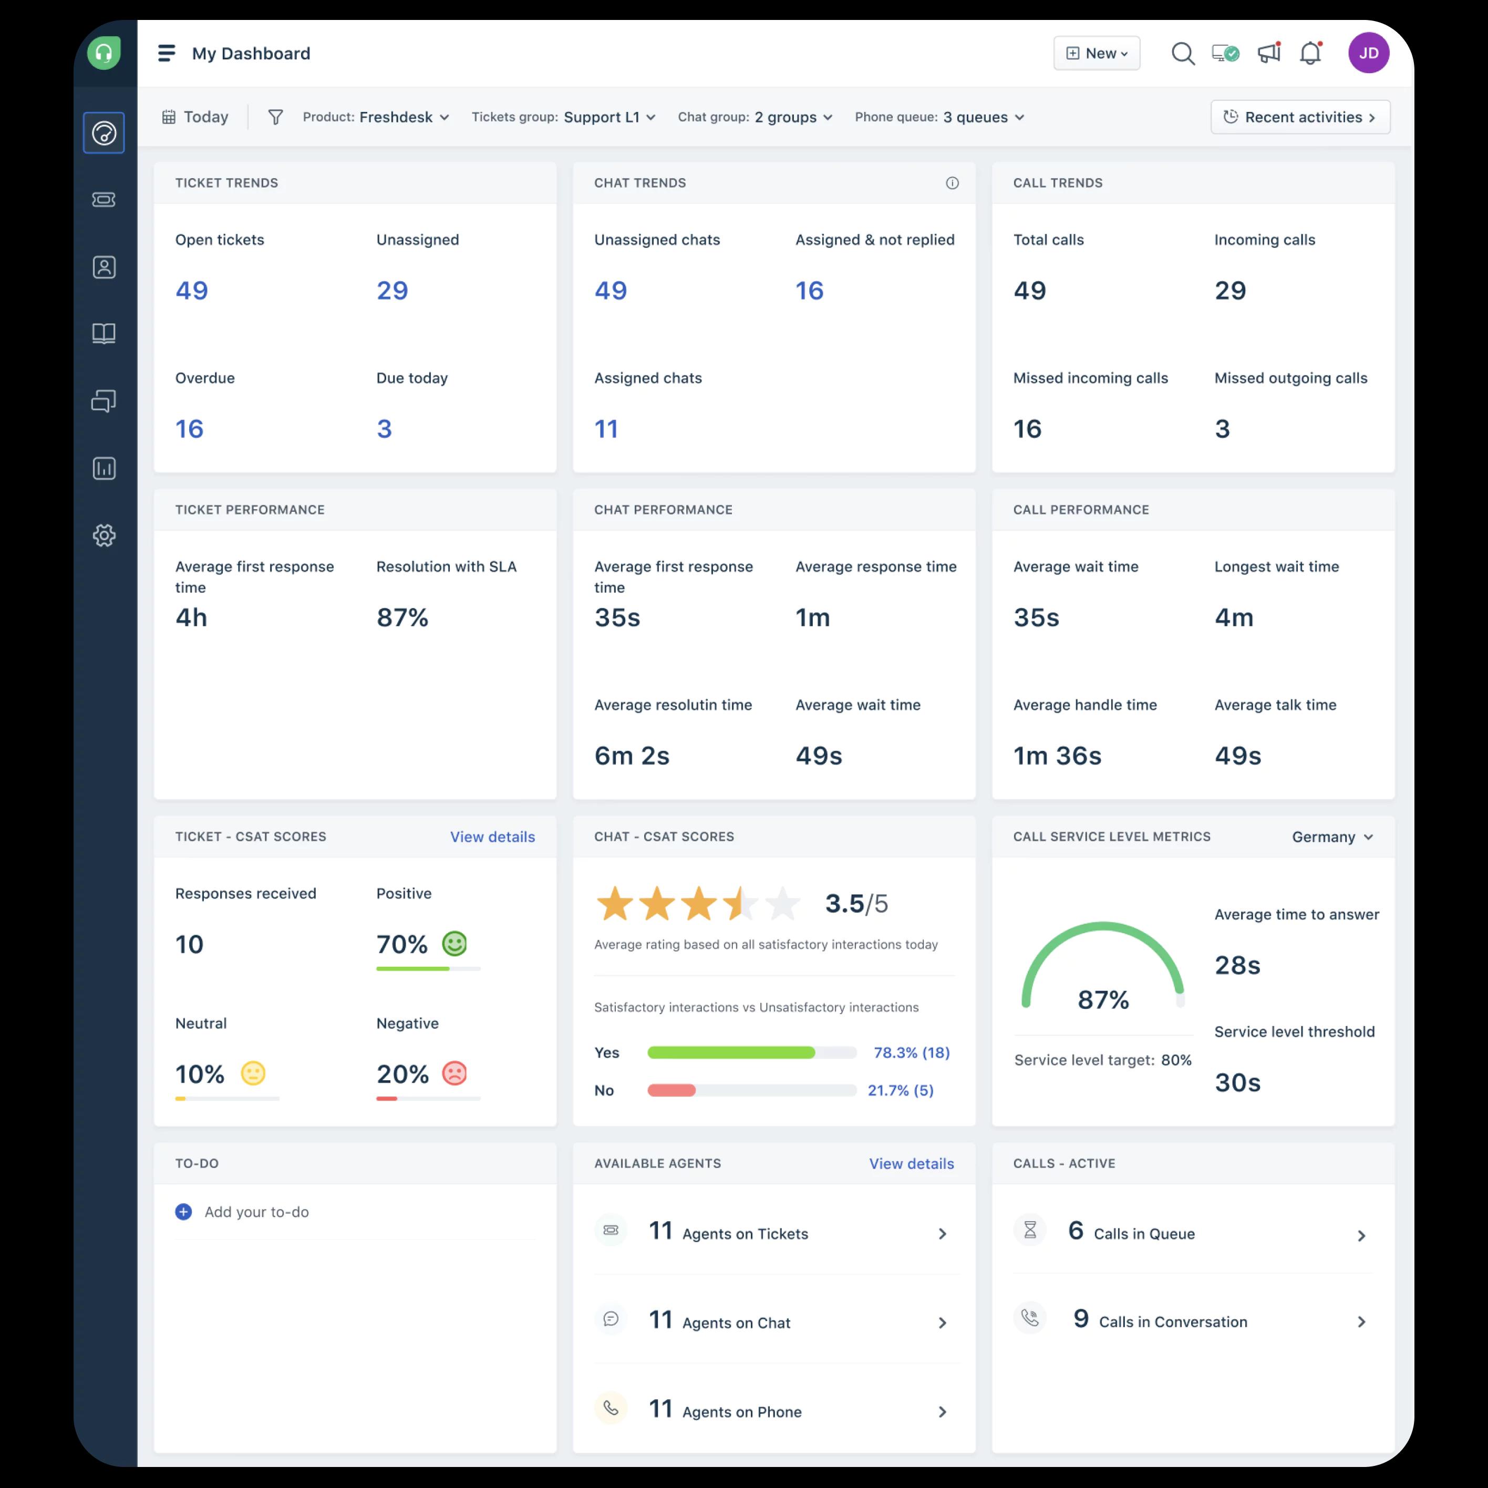The height and width of the screenshot is (1488, 1488).
Task: Click the Agents on Phone handset icon
Action: 611,1408
